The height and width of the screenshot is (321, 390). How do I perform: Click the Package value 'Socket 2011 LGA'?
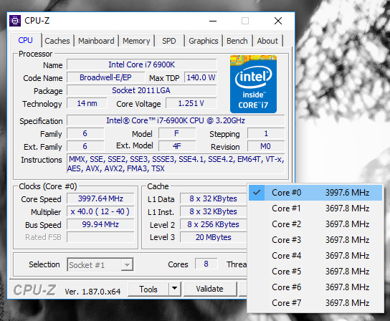(x=141, y=90)
